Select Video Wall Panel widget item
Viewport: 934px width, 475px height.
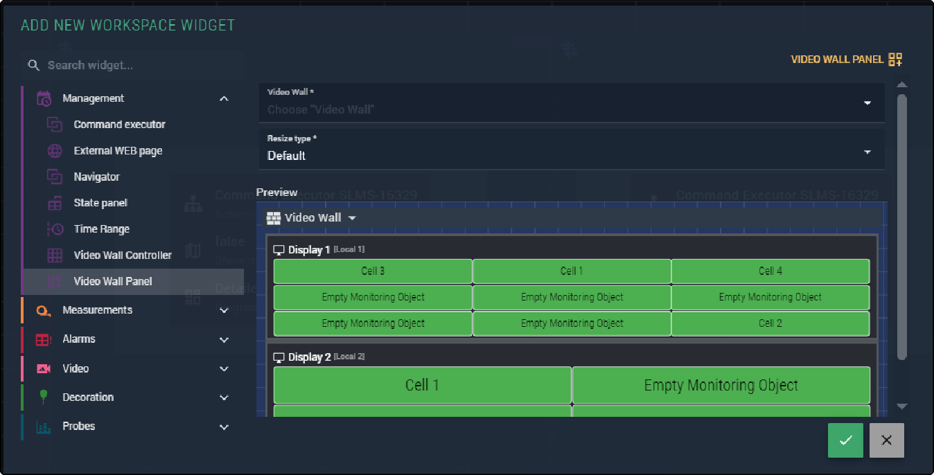(113, 281)
